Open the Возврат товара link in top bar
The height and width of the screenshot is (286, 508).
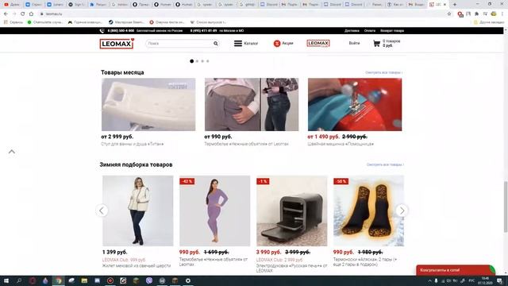pyautogui.click(x=392, y=31)
